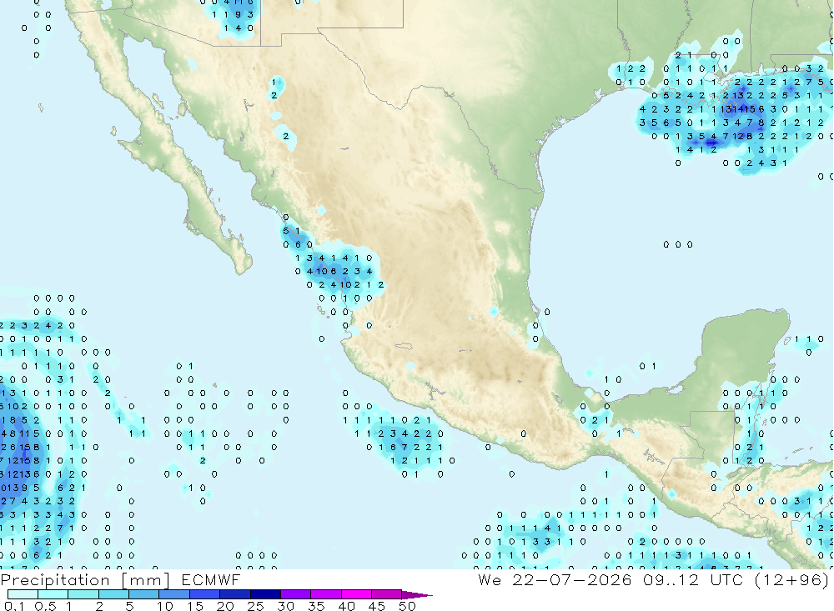This screenshot has width=834, height=611.
Task: Select the legend swatch between 15 and 20
Action: (x=204, y=594)
